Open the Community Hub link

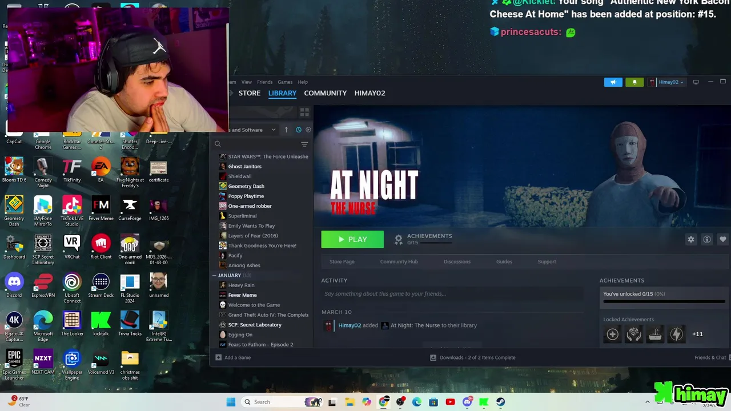point(399,261)
